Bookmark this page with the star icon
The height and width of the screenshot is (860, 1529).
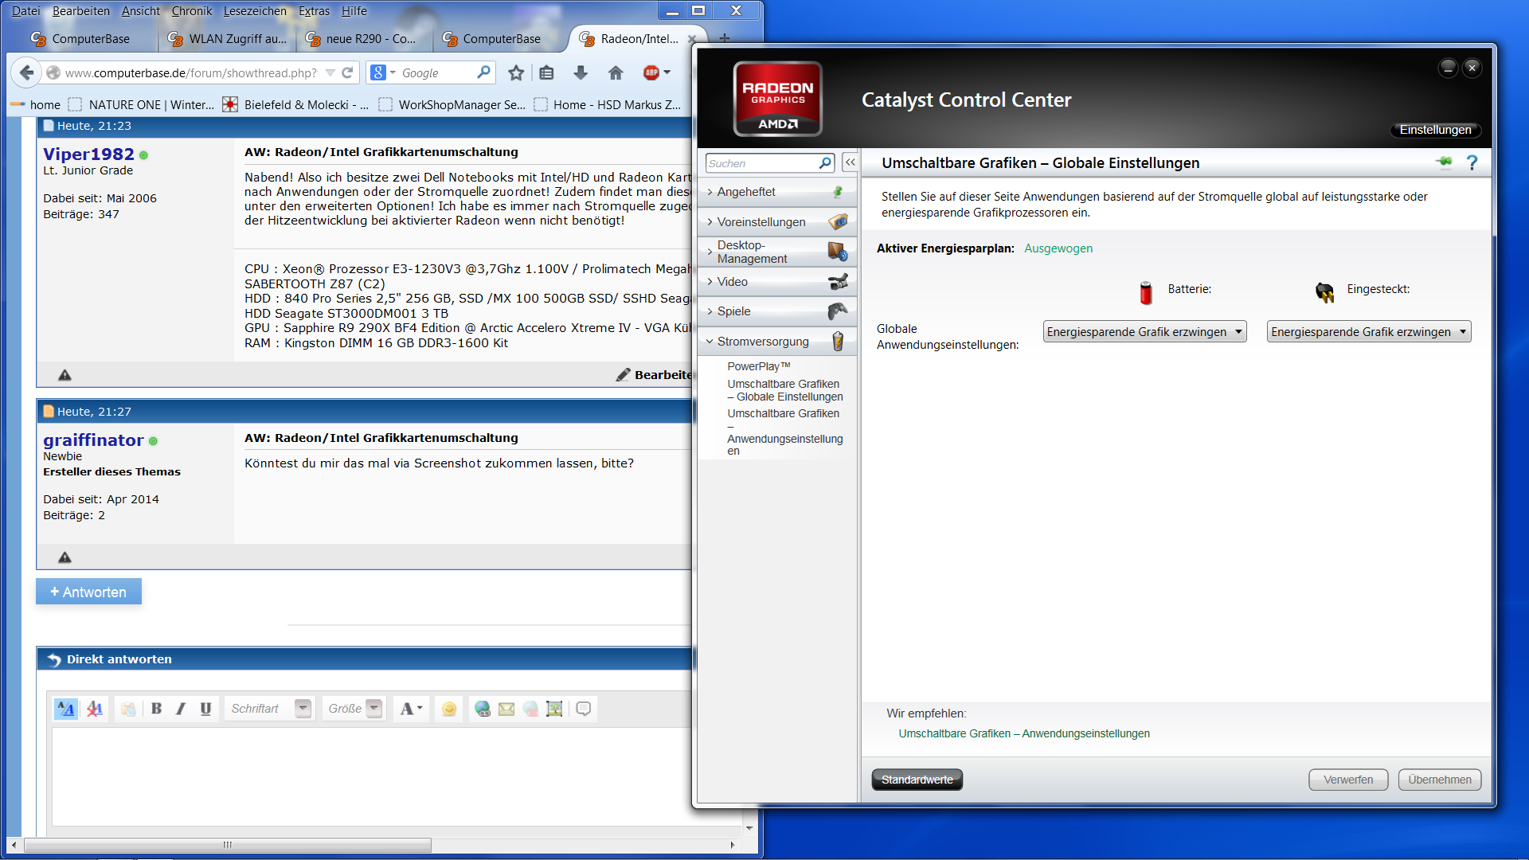pos(516,73)
